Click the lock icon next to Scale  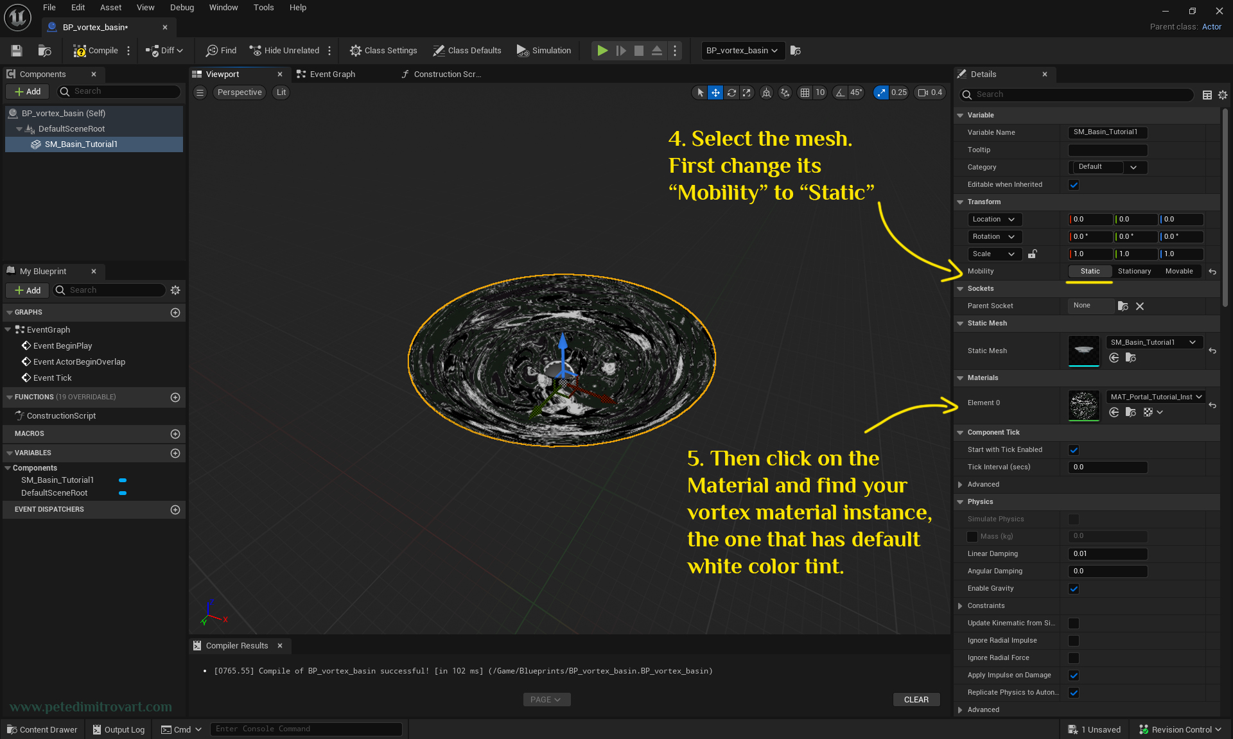[1033, 254]
